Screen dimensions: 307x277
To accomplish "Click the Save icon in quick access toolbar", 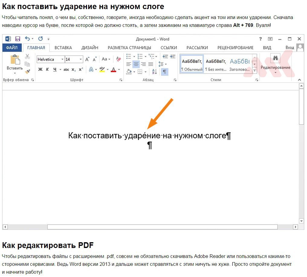I will coord(18,39).
